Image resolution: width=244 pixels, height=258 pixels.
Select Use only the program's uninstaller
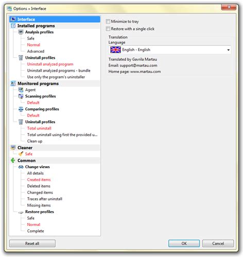tap(56, 77)
